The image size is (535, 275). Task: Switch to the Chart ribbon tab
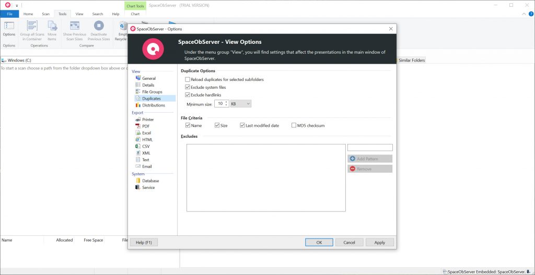135,14
